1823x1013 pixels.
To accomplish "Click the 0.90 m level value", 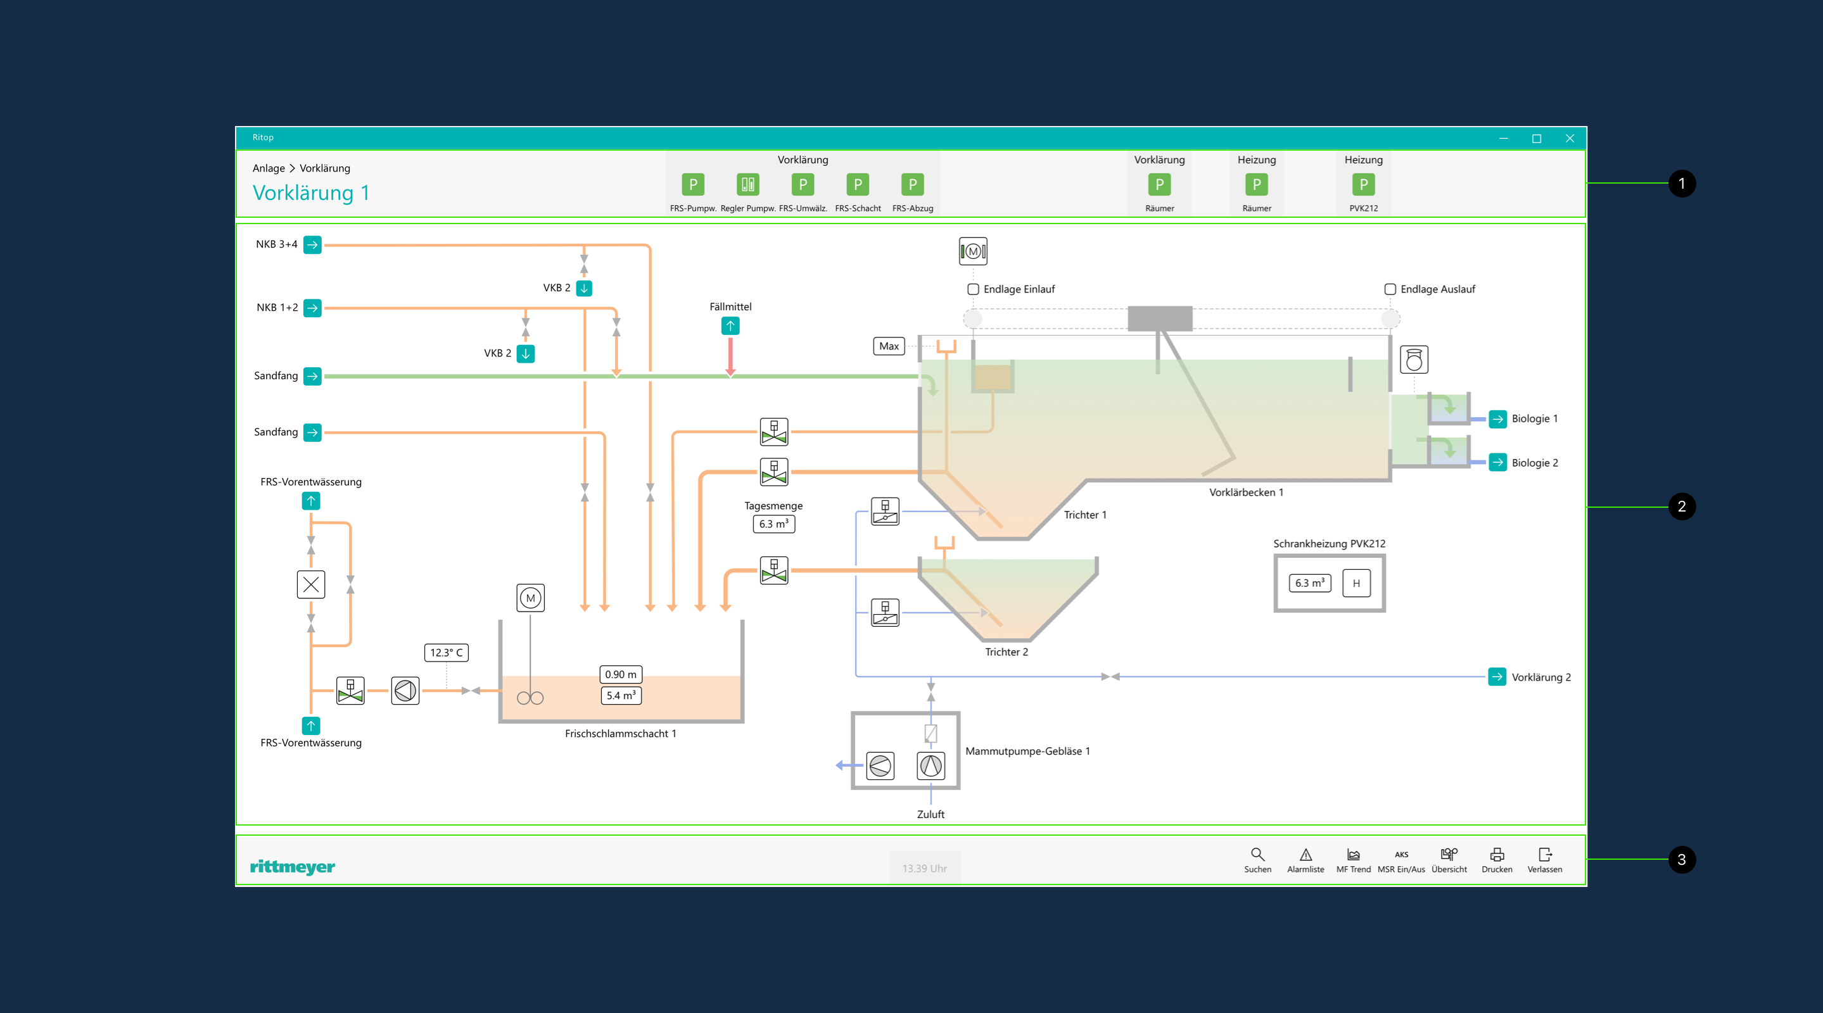I will [621, 674].
